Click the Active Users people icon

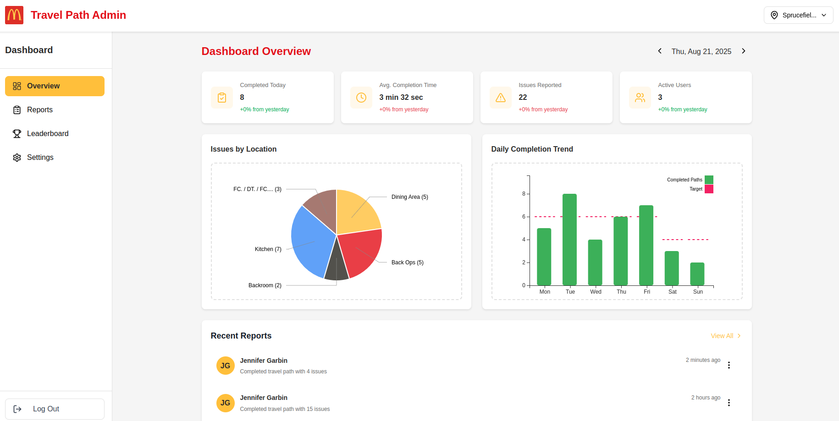[x=640, y=98]
